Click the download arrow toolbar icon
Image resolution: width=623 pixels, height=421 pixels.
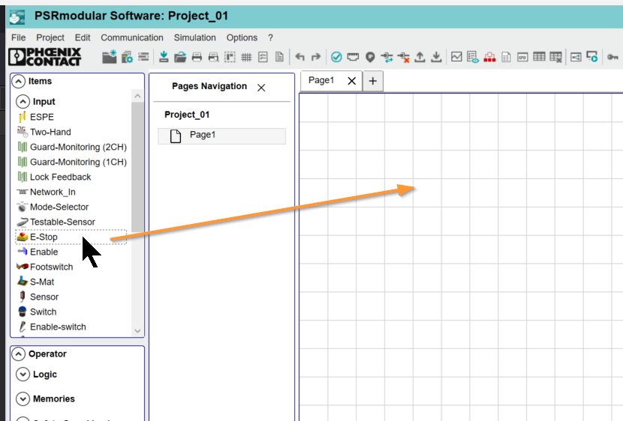(436, 57)
